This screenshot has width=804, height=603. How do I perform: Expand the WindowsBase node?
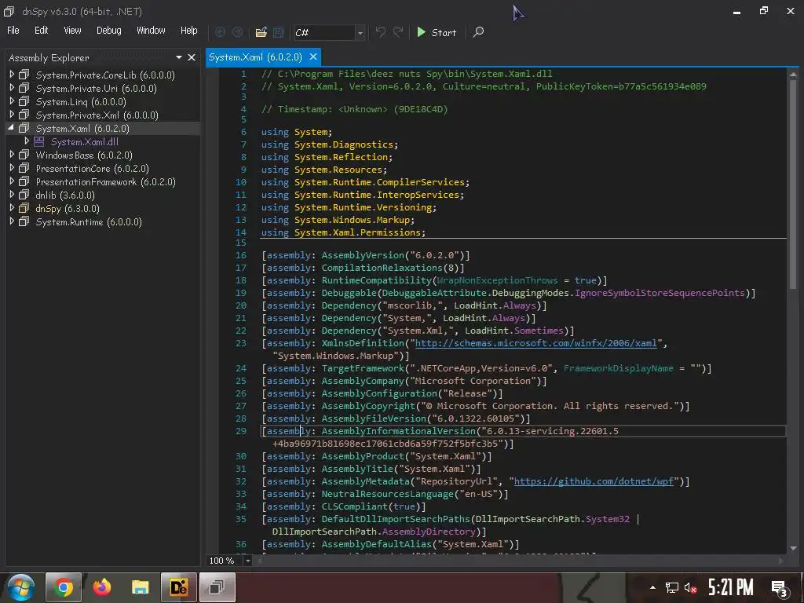[12, 155]
